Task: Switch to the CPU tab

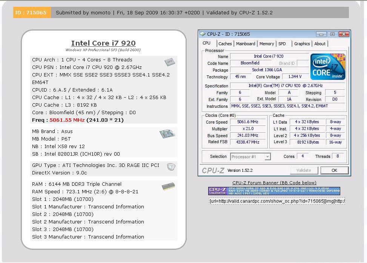Action: pos(206,43)
